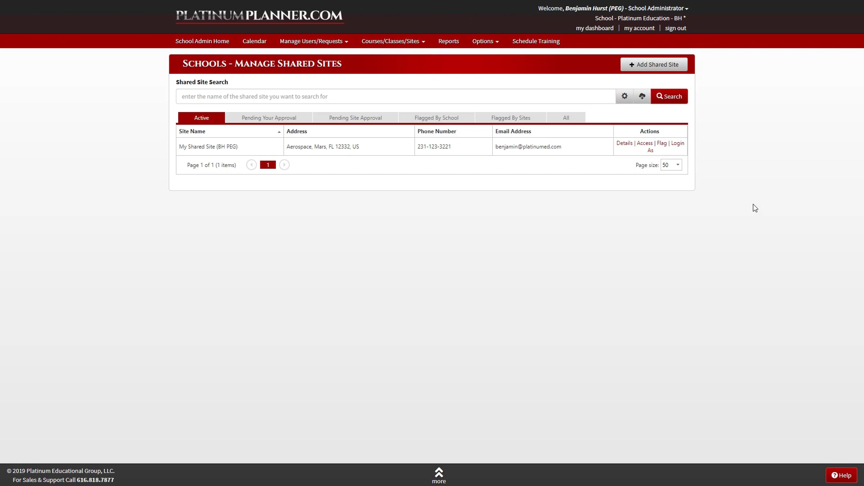Click the PlatinumPlanner.com logo
This screenshot has width=864, height=486.
click(259, 15)
